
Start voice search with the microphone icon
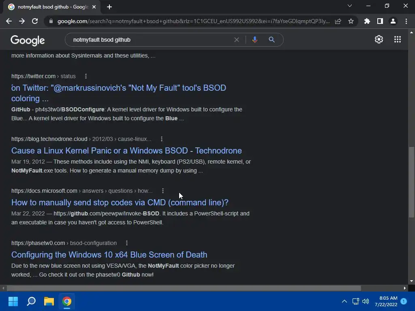[255, 40]
